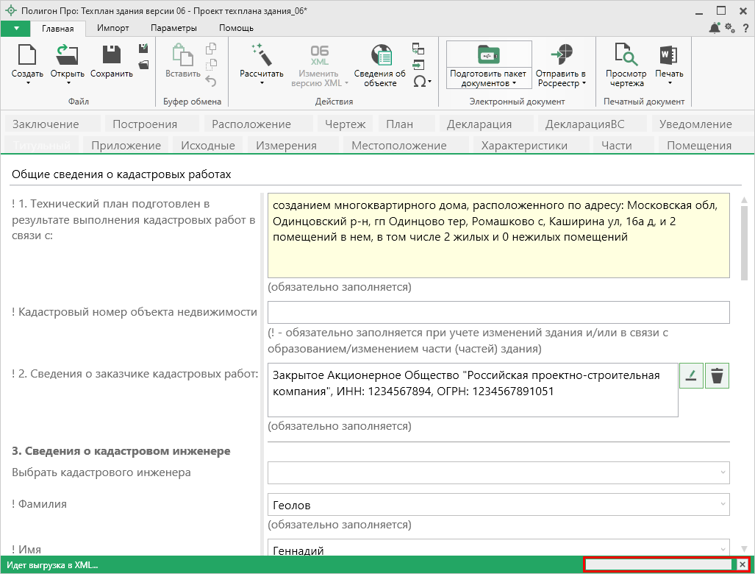Click the notifications bell icon

(x=714, y=28)
